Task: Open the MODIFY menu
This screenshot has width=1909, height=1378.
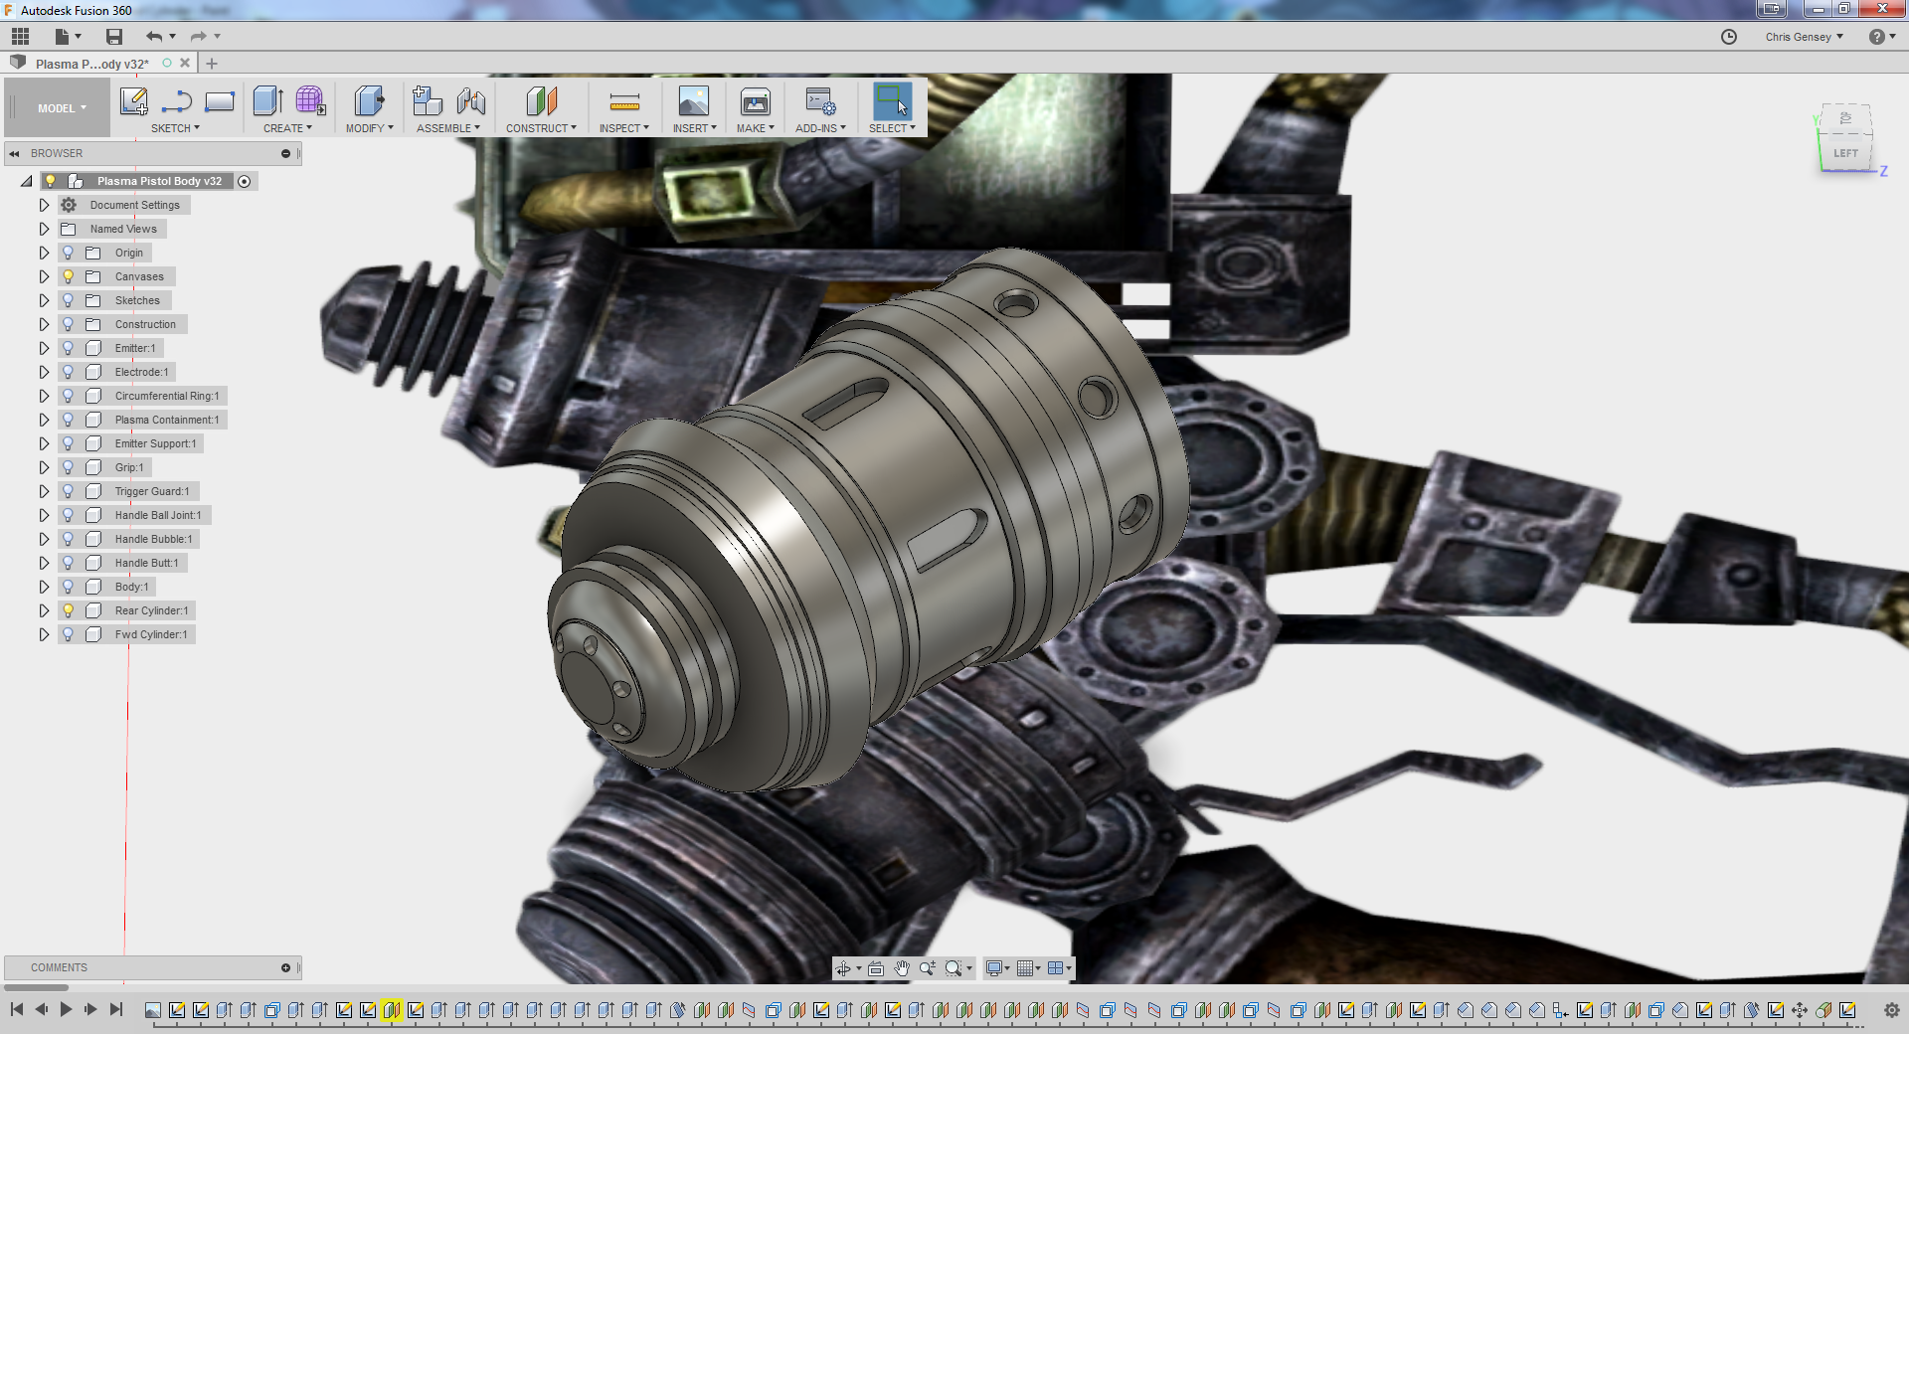Action: [369, 128]
